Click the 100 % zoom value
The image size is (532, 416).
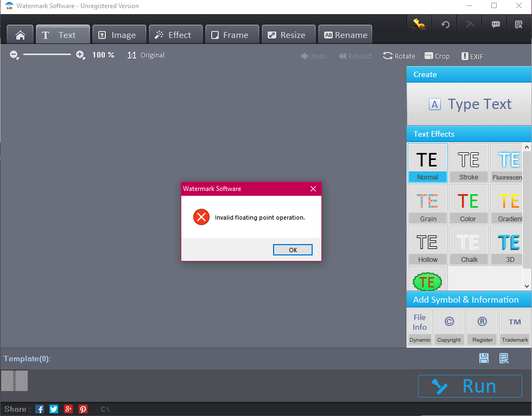pos(103,55)
